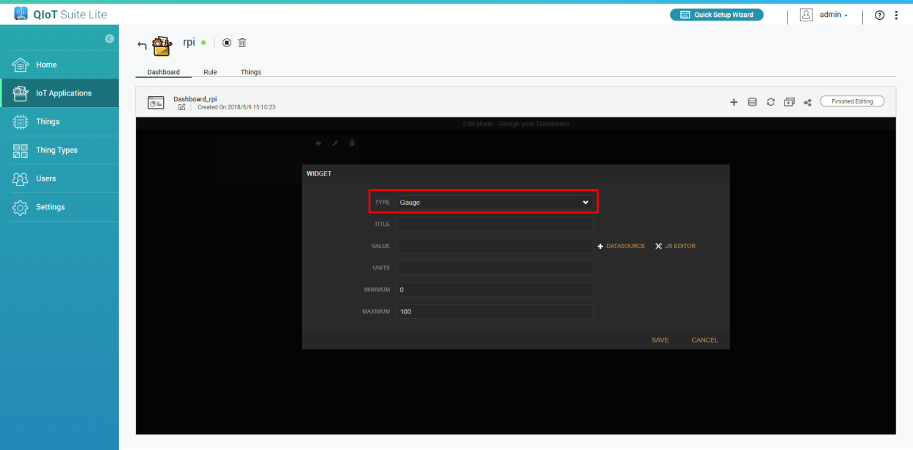
Task: Open the help question mark icon
Action: tap(879, 15)
